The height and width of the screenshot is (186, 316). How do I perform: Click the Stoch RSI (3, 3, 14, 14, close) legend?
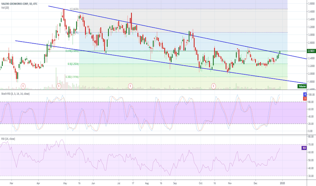[x=15, y=94]
